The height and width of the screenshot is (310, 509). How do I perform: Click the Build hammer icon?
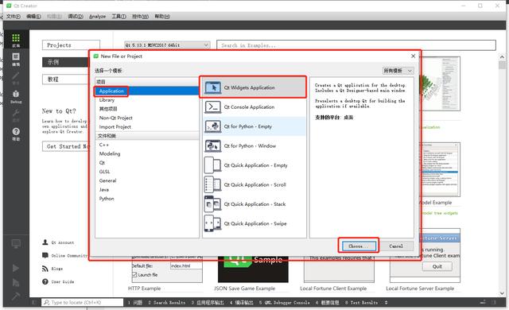click(15, 296)
